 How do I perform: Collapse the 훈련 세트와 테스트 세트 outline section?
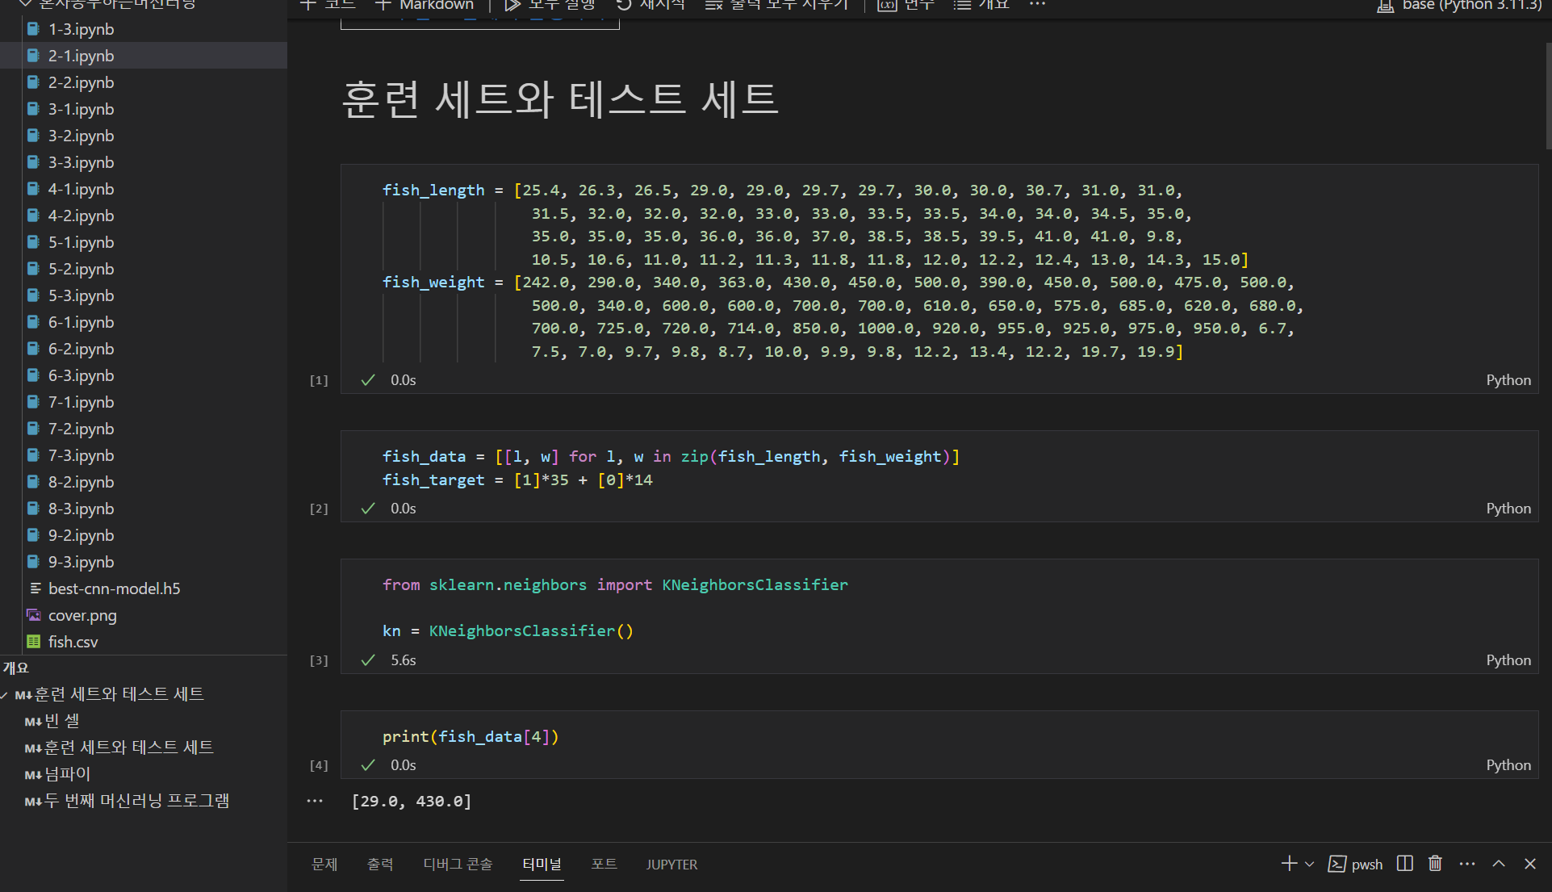tap(5, 694)
